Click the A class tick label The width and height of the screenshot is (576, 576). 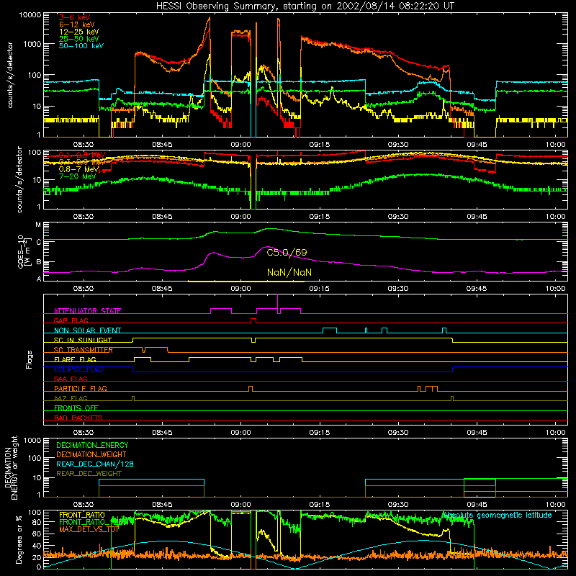[x=39, y=279]
